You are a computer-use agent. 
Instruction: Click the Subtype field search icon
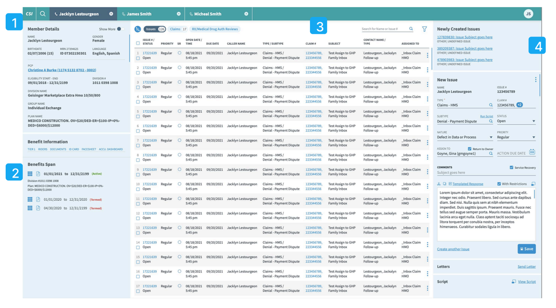coord(491,121)
